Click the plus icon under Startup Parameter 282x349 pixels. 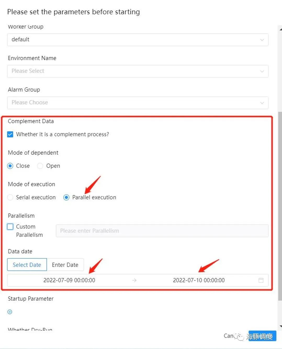click(10, 312)
